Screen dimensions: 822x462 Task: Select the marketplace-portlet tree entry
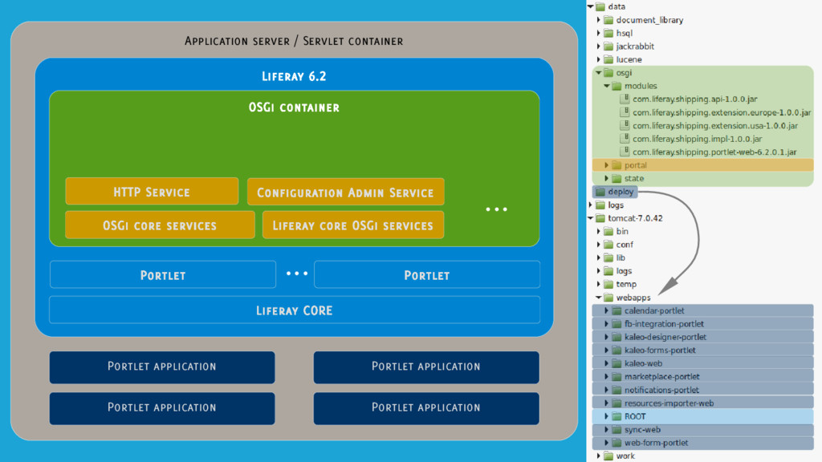(x=661, y=376)
